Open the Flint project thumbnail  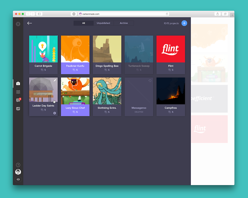tap(171, 49)
